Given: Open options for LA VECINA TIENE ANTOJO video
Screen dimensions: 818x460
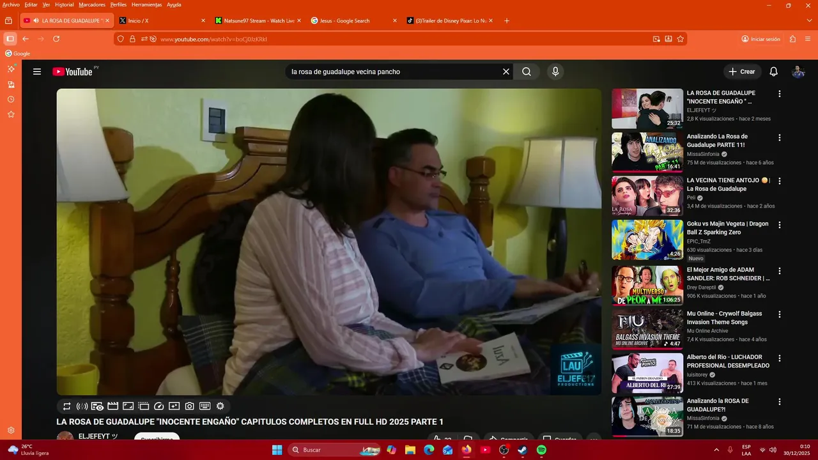Looking at the screenshot, I should coord(779,181).
